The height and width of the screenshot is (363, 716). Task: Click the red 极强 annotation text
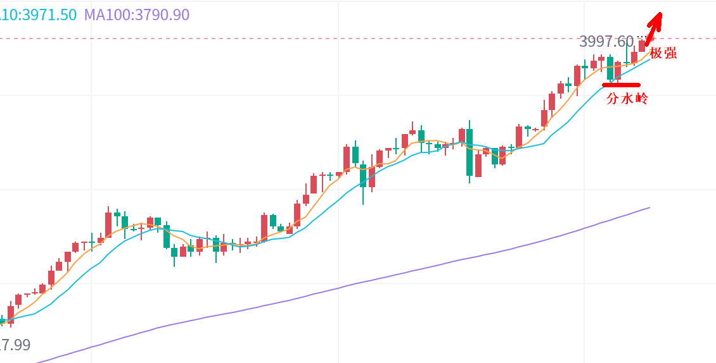tap(663, 53)
